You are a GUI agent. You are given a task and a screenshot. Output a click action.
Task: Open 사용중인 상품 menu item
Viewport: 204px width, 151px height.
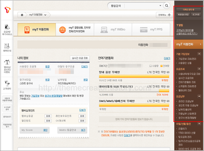185,63
